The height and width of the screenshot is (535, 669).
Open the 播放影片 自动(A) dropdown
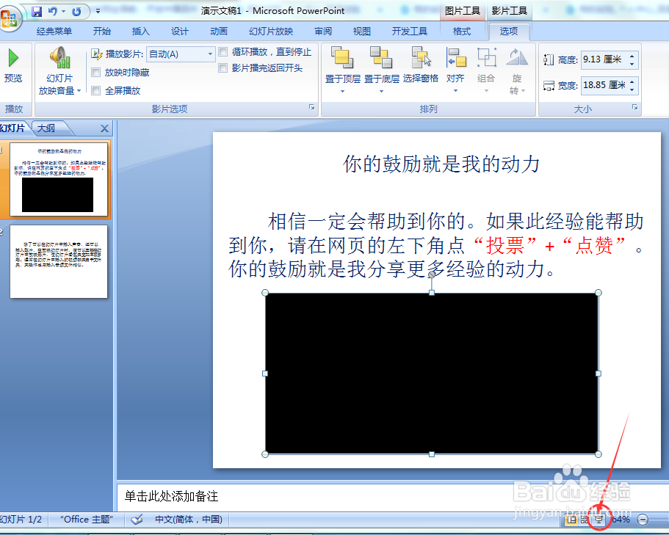pos(210,54)
